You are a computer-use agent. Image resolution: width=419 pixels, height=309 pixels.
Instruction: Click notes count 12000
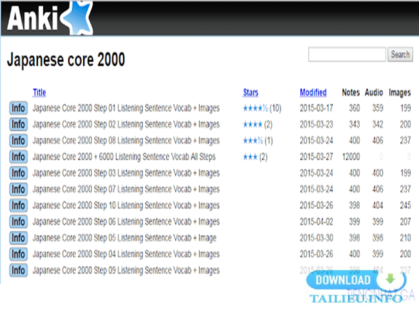[x=351, y=156]
